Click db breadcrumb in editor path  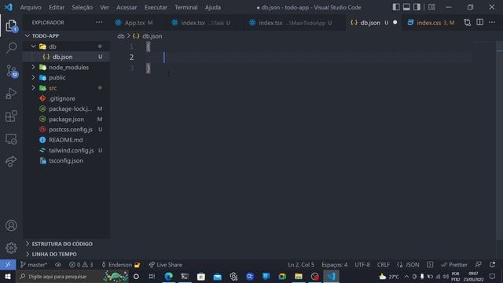coord(120,36)
